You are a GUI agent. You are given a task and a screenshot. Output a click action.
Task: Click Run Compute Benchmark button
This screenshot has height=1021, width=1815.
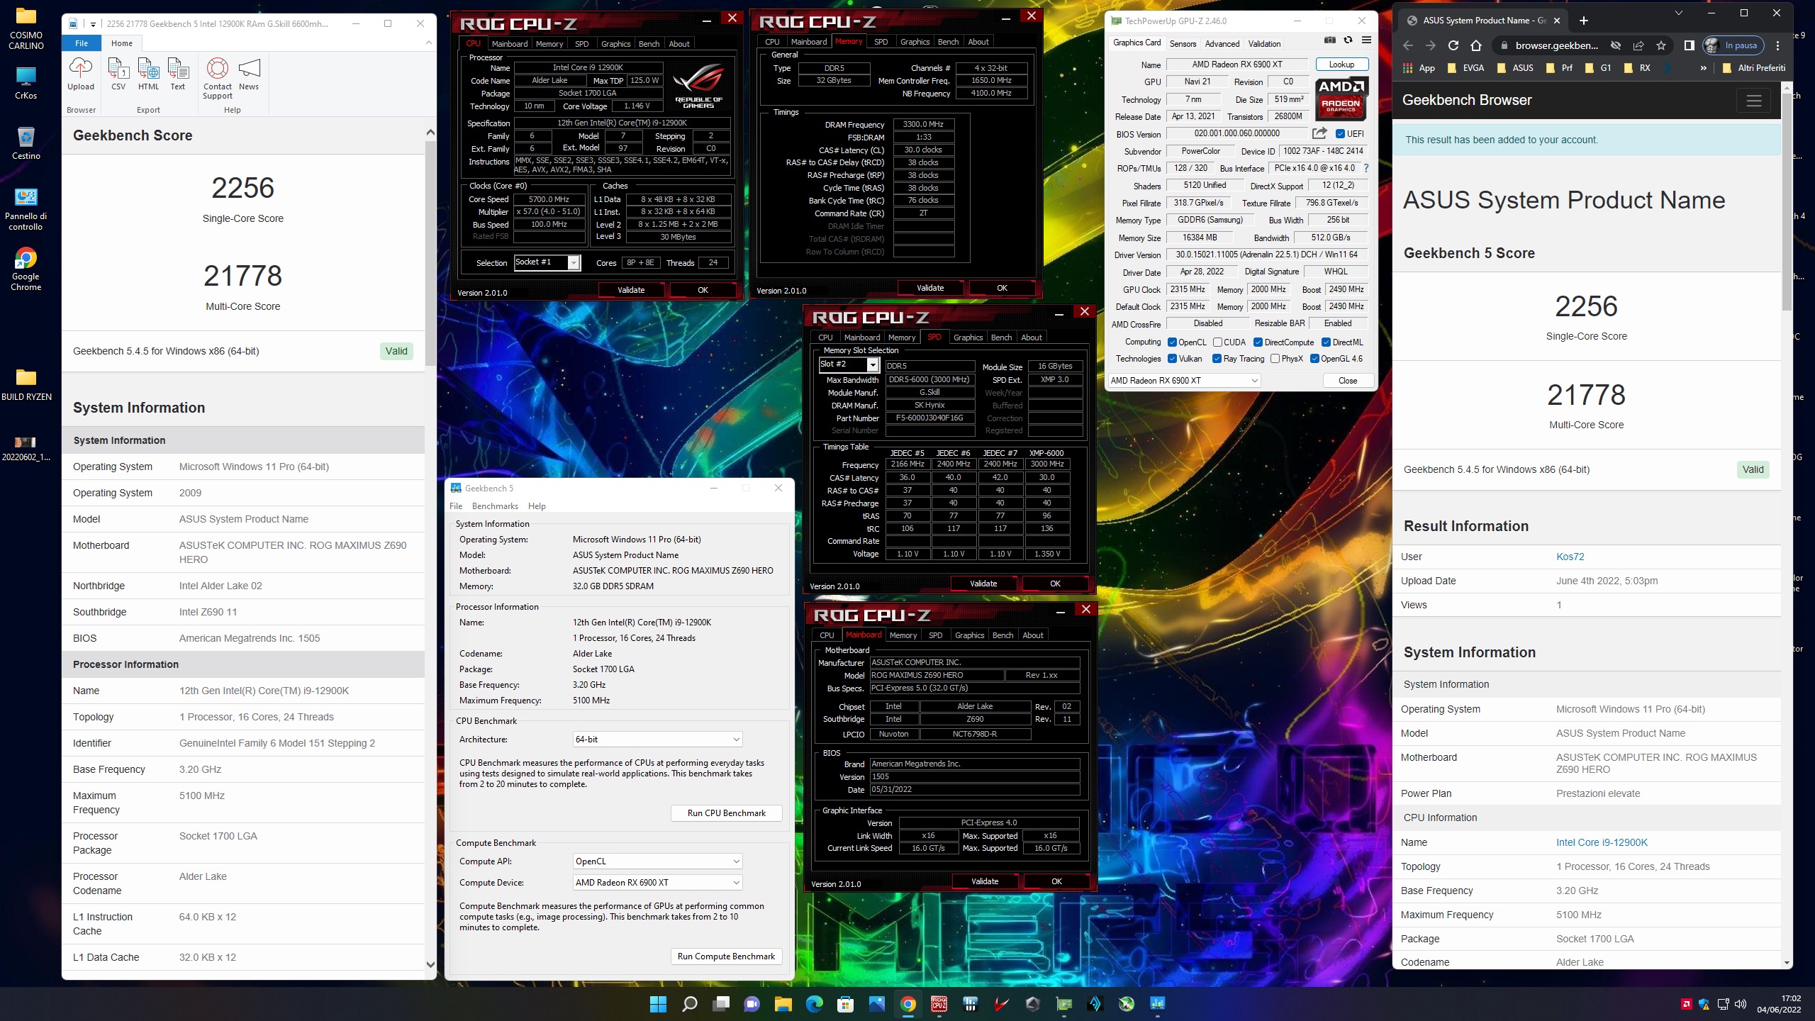click(726, 956)
